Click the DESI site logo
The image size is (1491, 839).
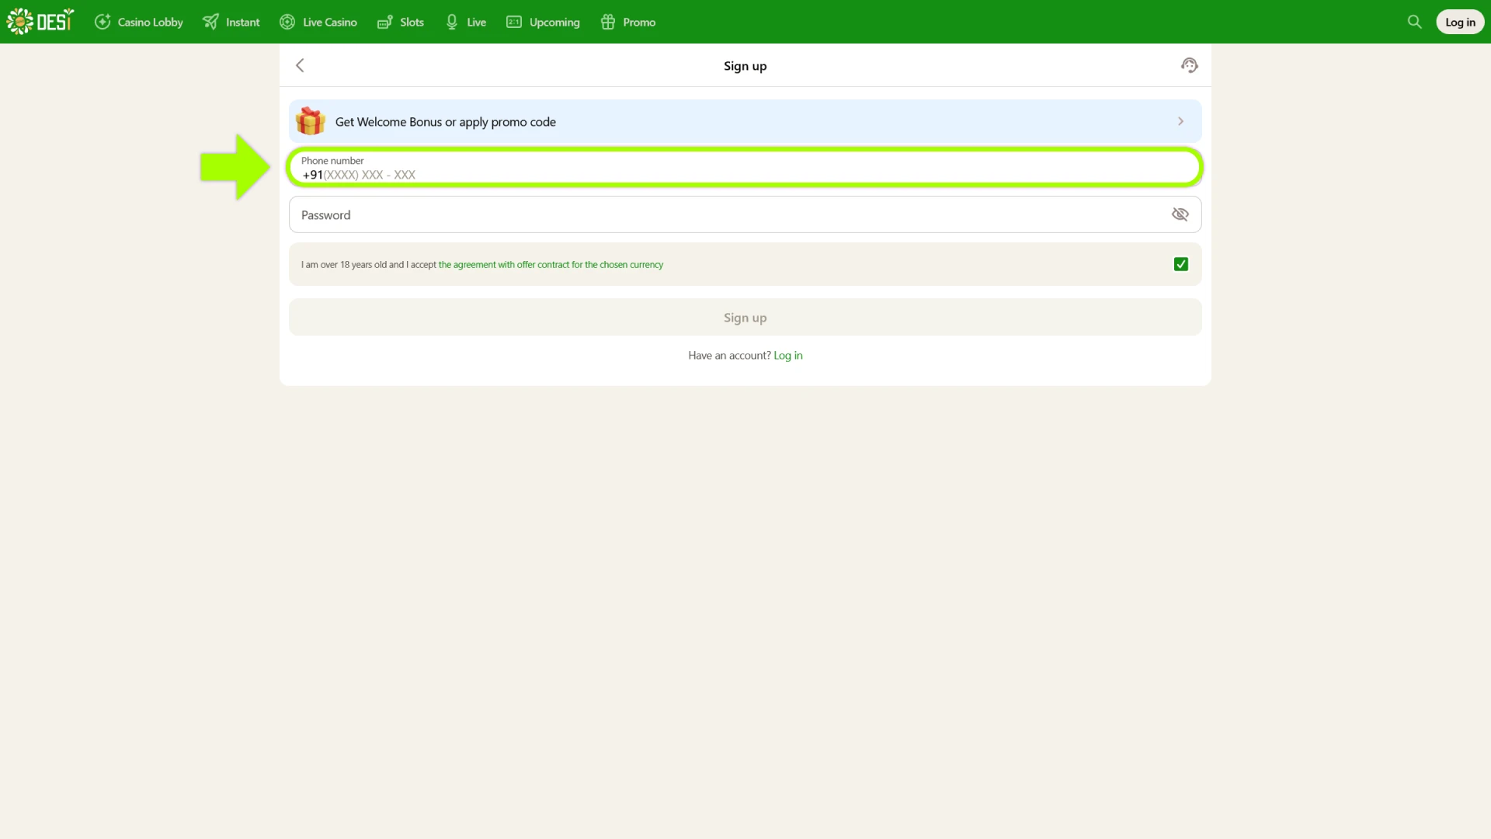tap(39, 21)
